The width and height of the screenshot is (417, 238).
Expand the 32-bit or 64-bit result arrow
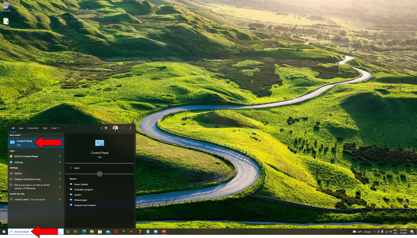60,187
